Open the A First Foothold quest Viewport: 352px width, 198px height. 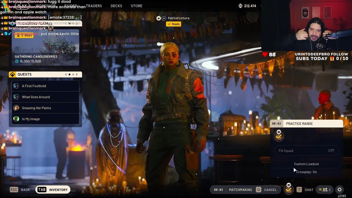[x=45, y=86]
